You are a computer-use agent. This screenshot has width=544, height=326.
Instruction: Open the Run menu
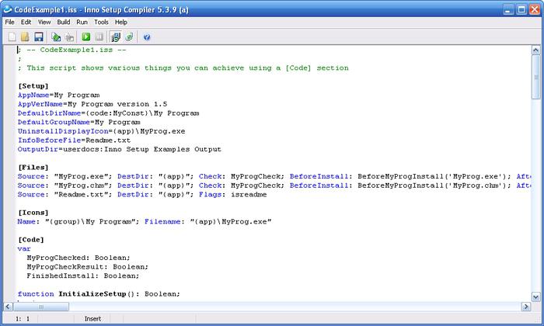[x=82, y=23]
